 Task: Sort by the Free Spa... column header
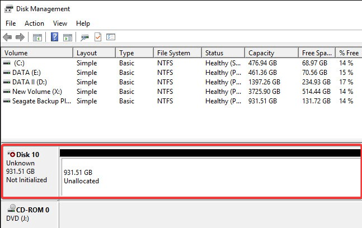click(317, 53)
